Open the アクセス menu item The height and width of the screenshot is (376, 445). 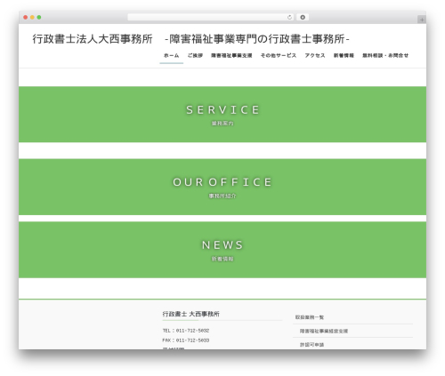click(315, 55)
